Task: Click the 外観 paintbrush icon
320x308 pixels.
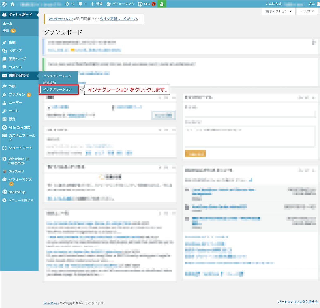Action: pyautogui.click(x=4, y=86)
